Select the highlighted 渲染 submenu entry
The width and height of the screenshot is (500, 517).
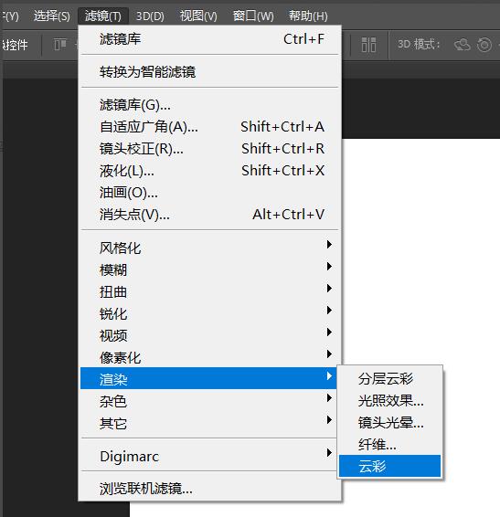tap(208, 378)
